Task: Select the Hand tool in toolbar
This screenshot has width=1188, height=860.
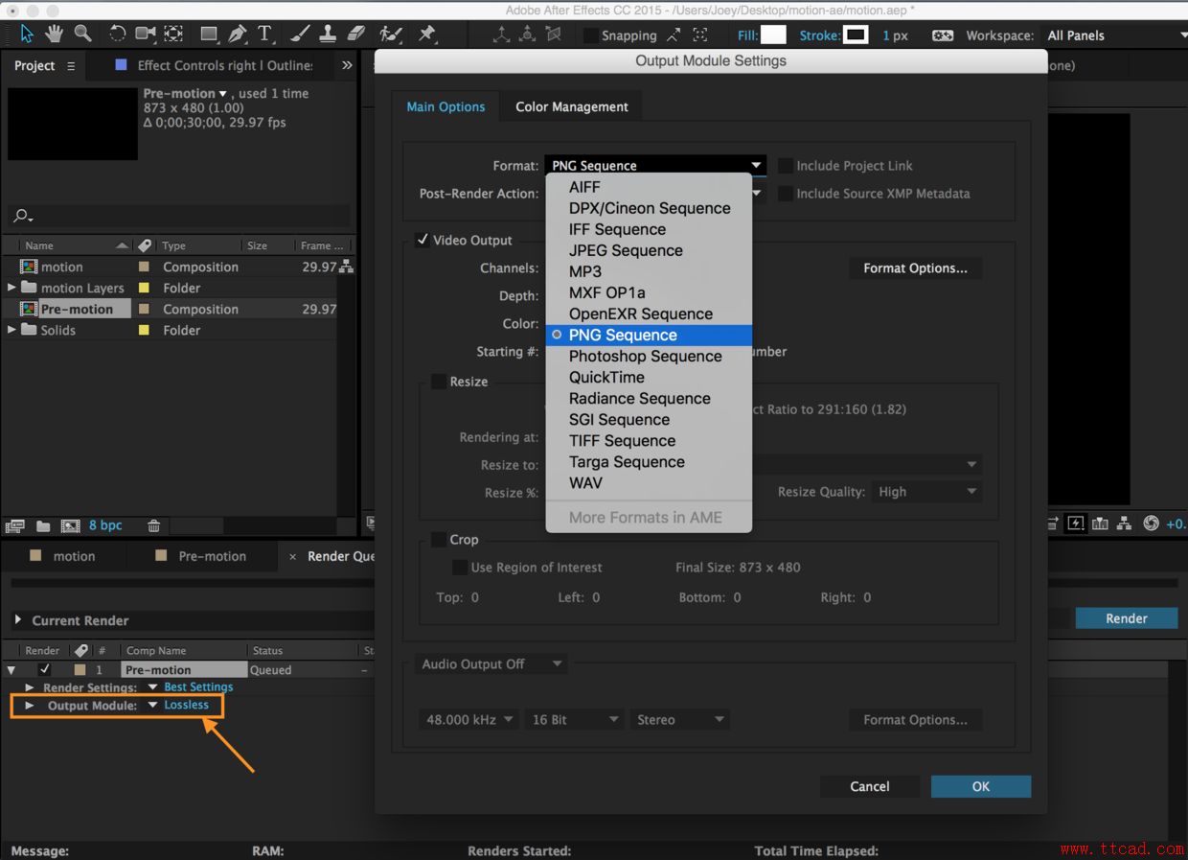Action: point(55,34)
